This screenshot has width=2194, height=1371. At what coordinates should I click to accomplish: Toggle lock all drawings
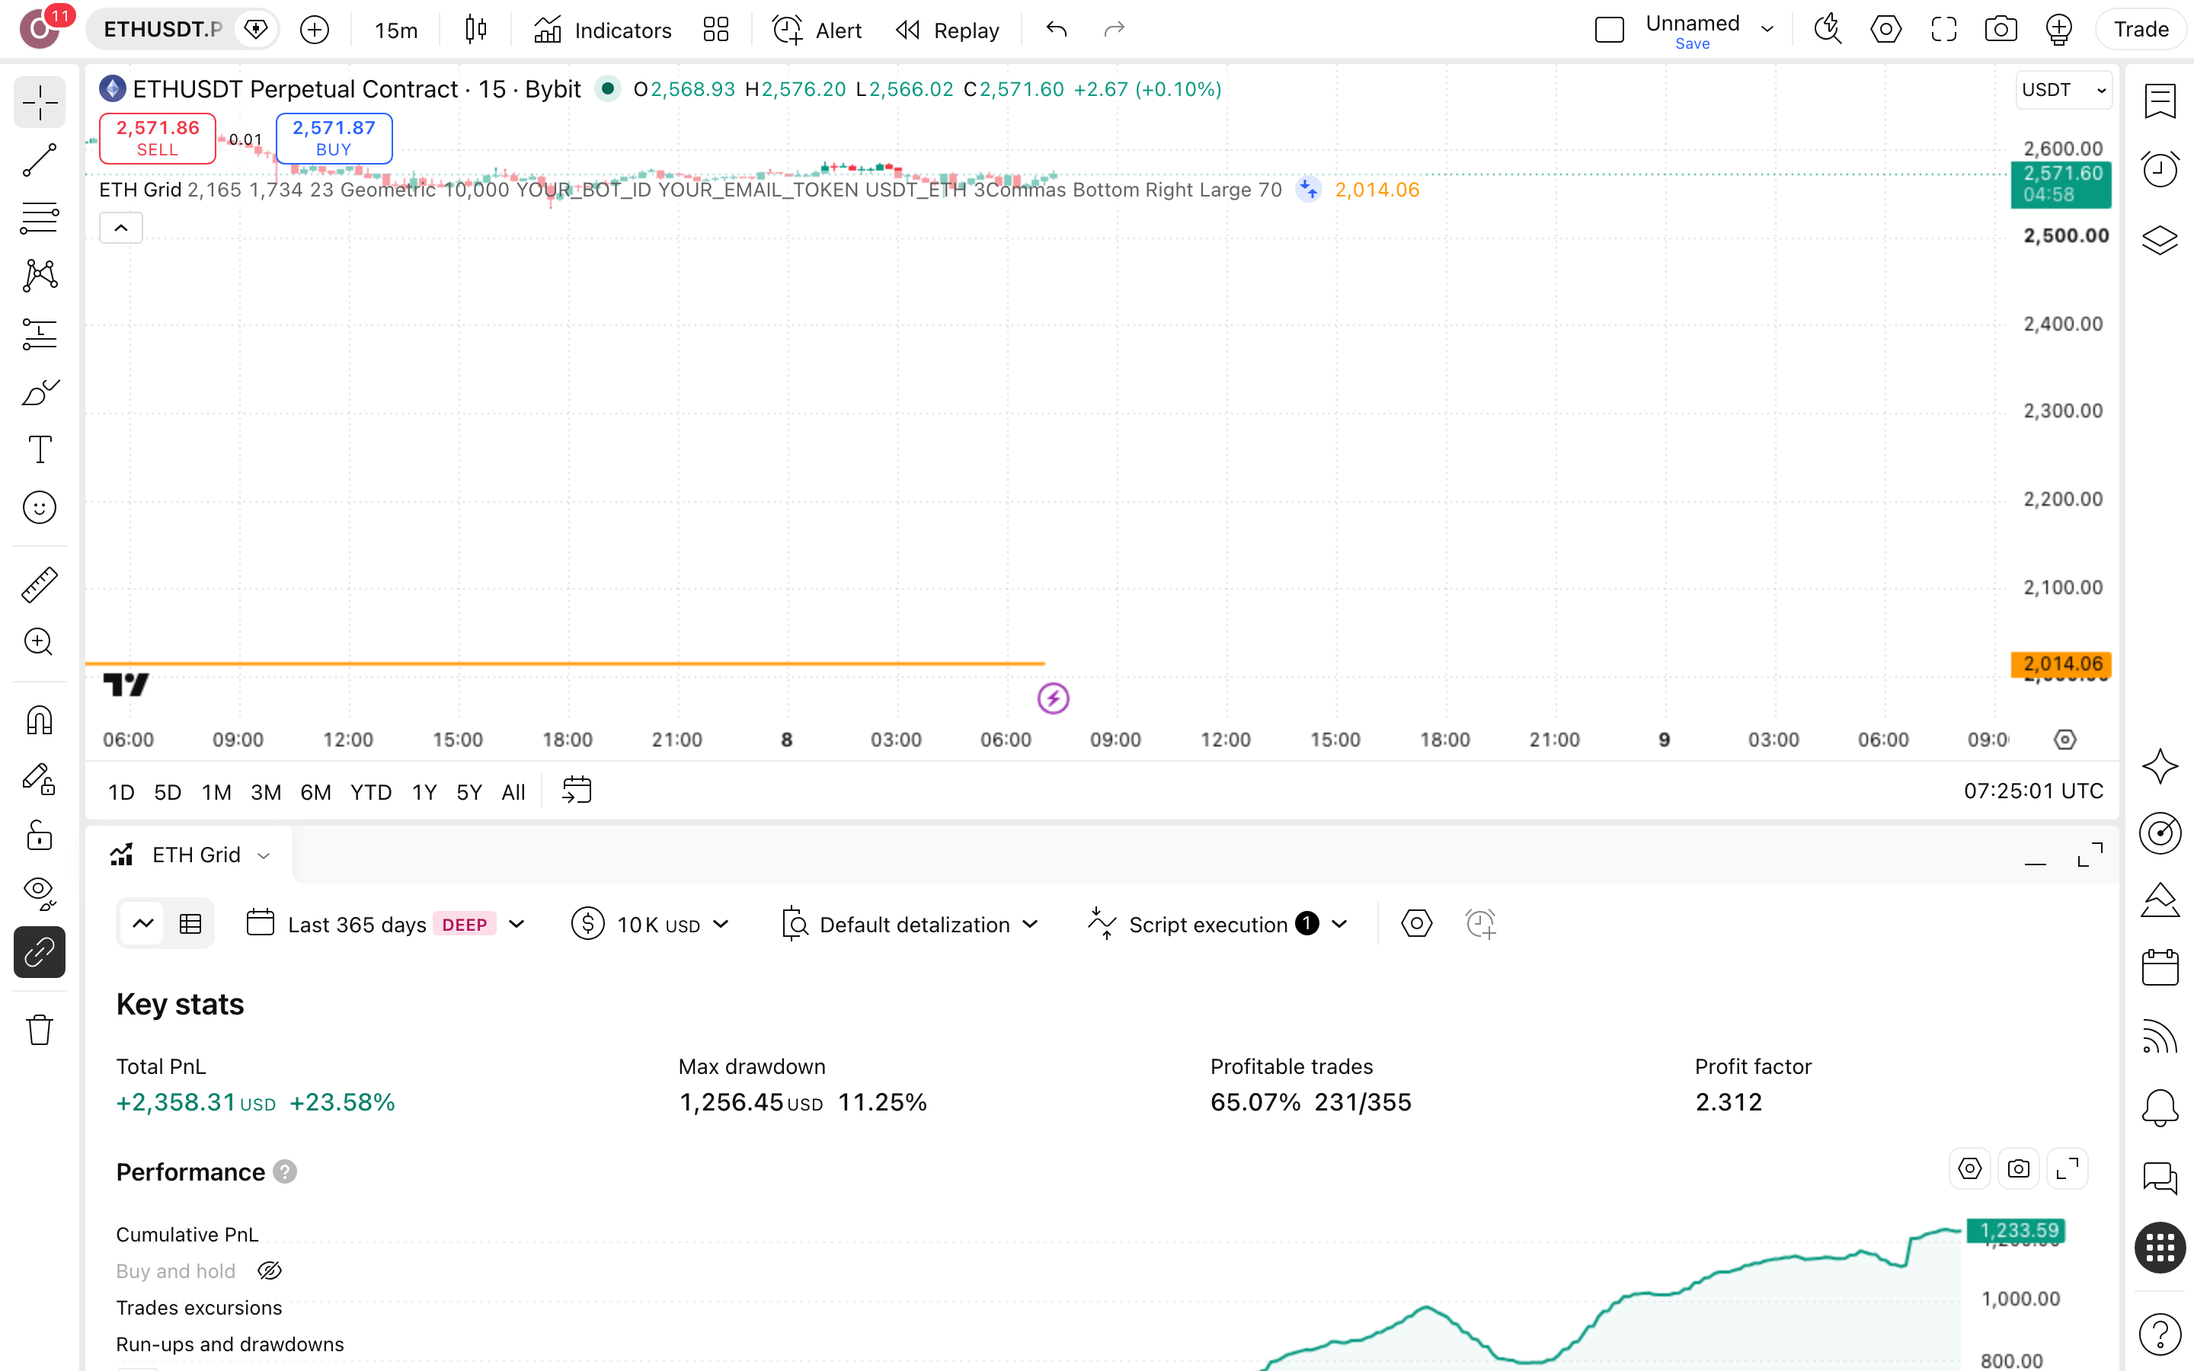(40, 835)
